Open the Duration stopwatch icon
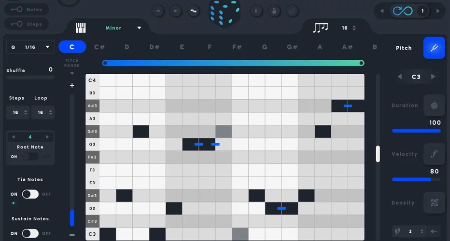 coord(434,105)
